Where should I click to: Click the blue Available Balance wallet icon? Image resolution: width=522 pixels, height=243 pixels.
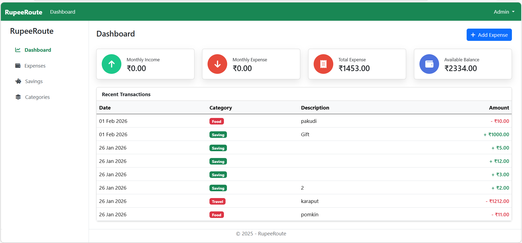coord(429,64)
